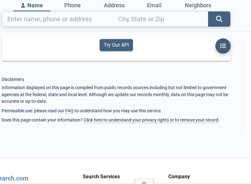Switch to the Phone tab
Image resolution: width=251 pixels, height=184 pixels.
pos(72,5)
